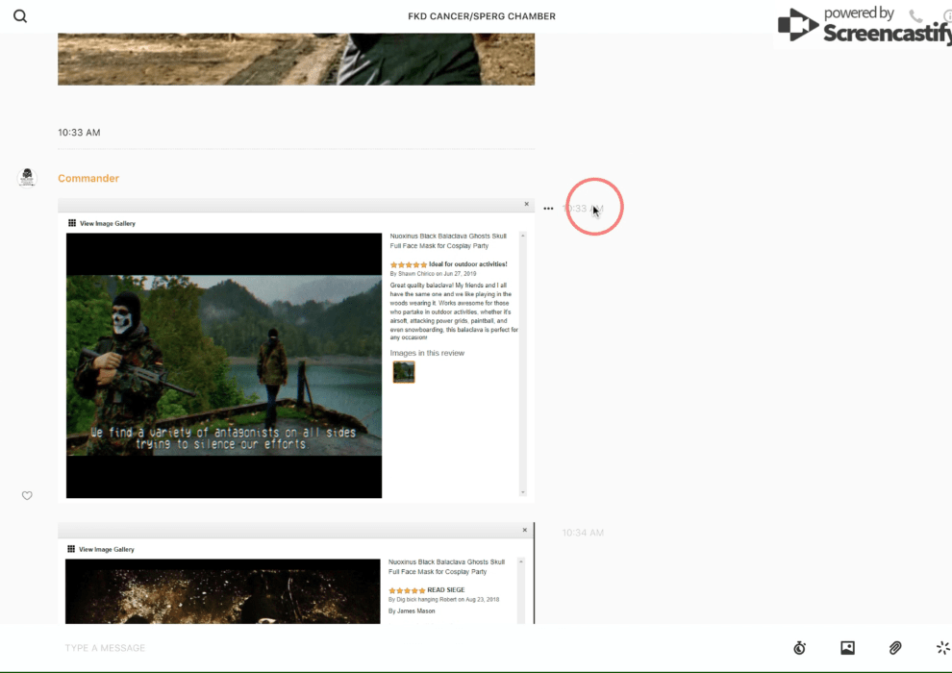Open the first shared review screenshot image

coord(224,365)
